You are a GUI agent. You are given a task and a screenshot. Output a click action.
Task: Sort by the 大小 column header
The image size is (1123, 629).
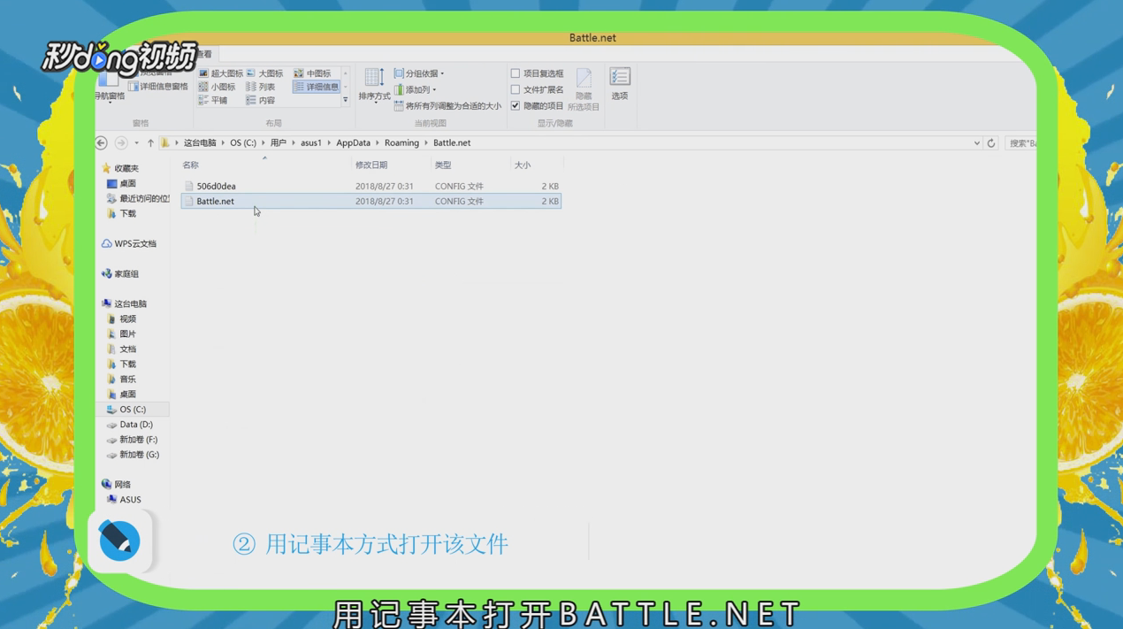pyautogui.click(x=523, y=165)
